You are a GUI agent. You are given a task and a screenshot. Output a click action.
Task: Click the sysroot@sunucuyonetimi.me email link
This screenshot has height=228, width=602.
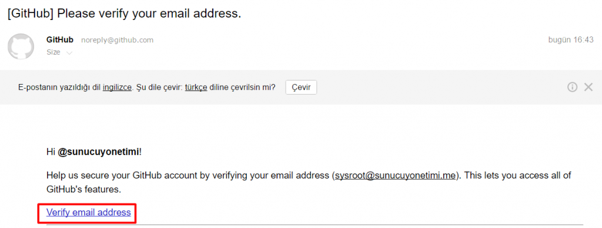395,176
